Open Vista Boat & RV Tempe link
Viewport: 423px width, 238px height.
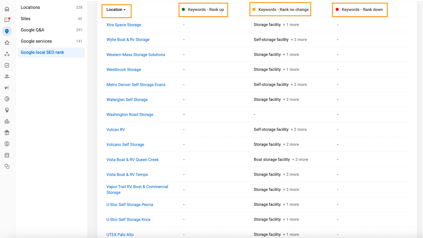click(127, 175)
